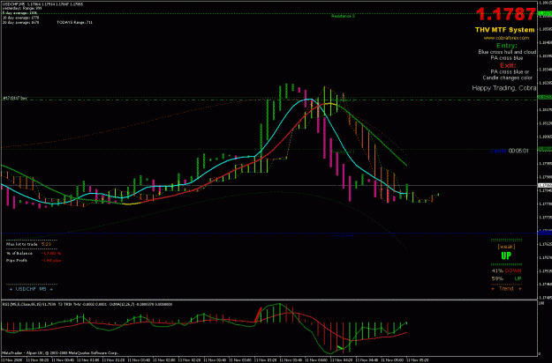
Task: Select the 'THV MTF System' title text
Action: coord(505,30)
